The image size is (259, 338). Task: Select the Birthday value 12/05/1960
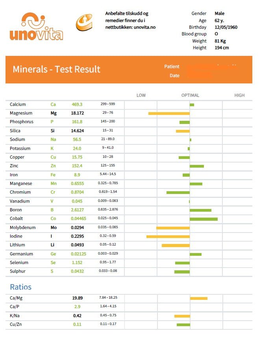click(226, 28)
